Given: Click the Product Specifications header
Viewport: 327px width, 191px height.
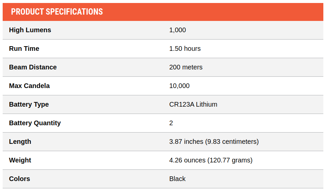Looking at the screenshot, I should (x=57, y=12).
